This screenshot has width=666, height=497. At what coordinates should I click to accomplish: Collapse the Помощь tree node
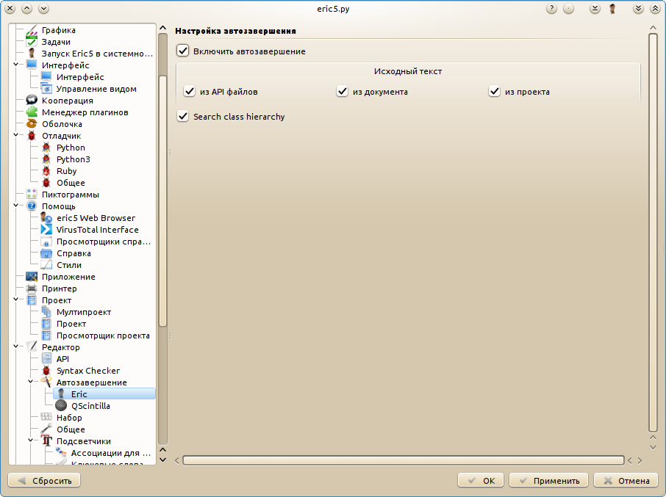tap(16, 206)
